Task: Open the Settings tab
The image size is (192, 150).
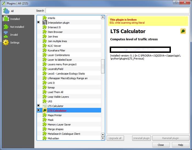Action: coord(18,42)
